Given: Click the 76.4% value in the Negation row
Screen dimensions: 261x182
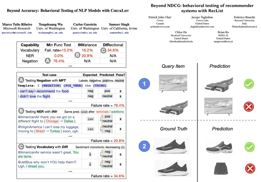Looking at the screenshot, I should point(59,61).
